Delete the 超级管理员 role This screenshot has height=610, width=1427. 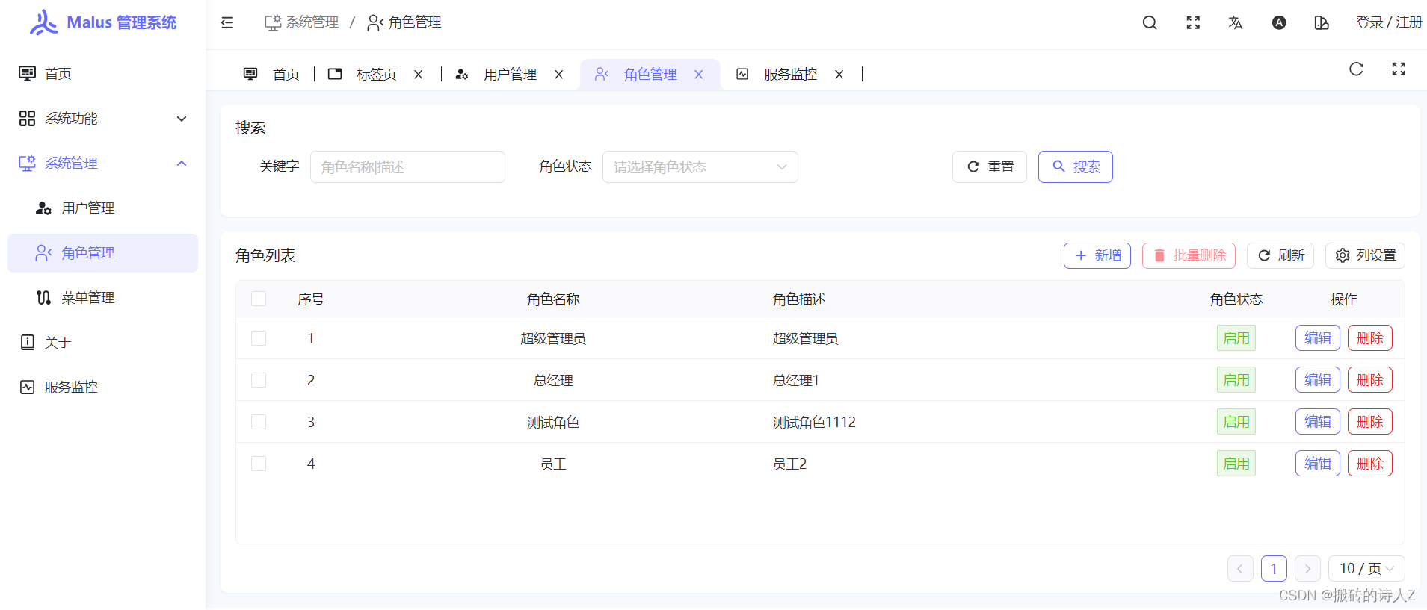point(1370,338)
